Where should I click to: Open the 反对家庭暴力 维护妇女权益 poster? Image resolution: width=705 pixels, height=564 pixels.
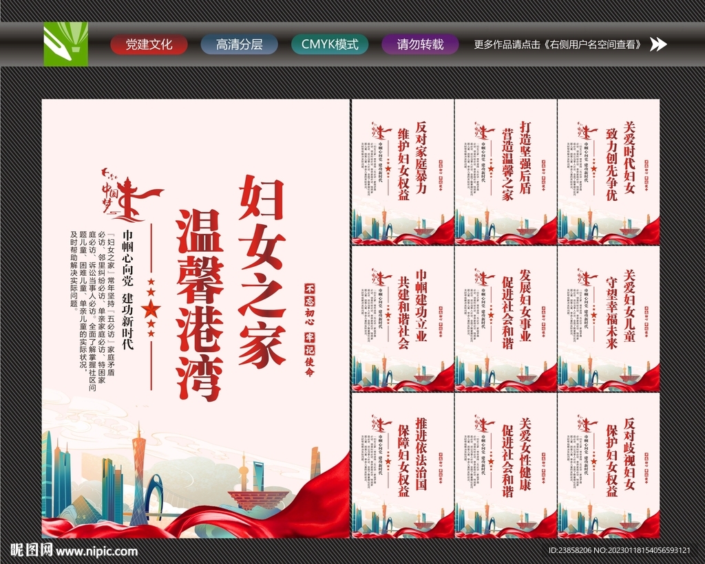pyautogui.click(x=403, y=172)
